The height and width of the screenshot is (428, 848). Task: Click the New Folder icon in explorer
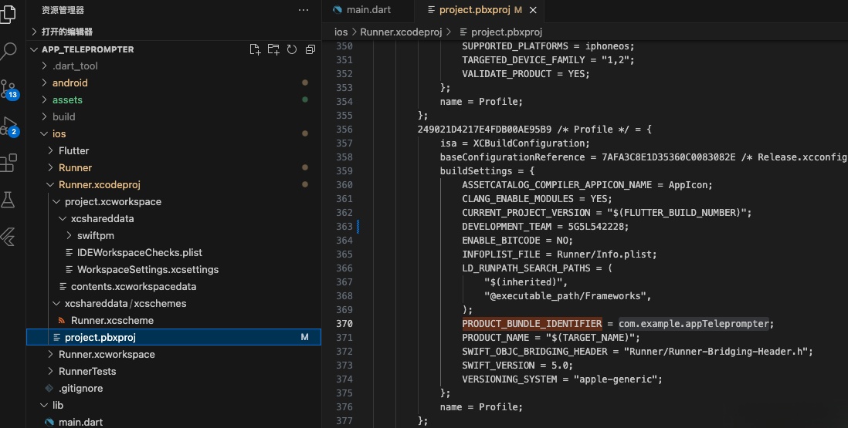click(273, 49)
